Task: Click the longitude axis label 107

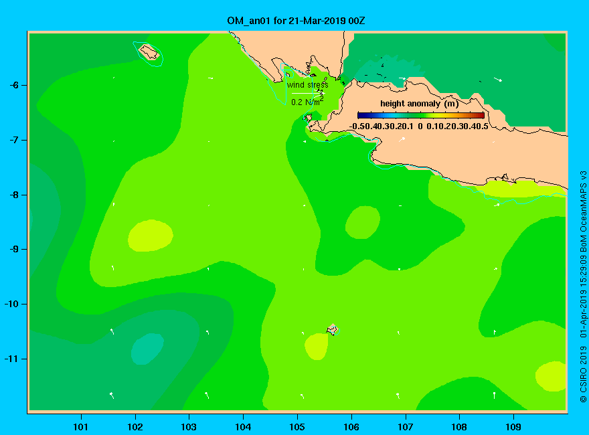Action: [x=406, y=427]
